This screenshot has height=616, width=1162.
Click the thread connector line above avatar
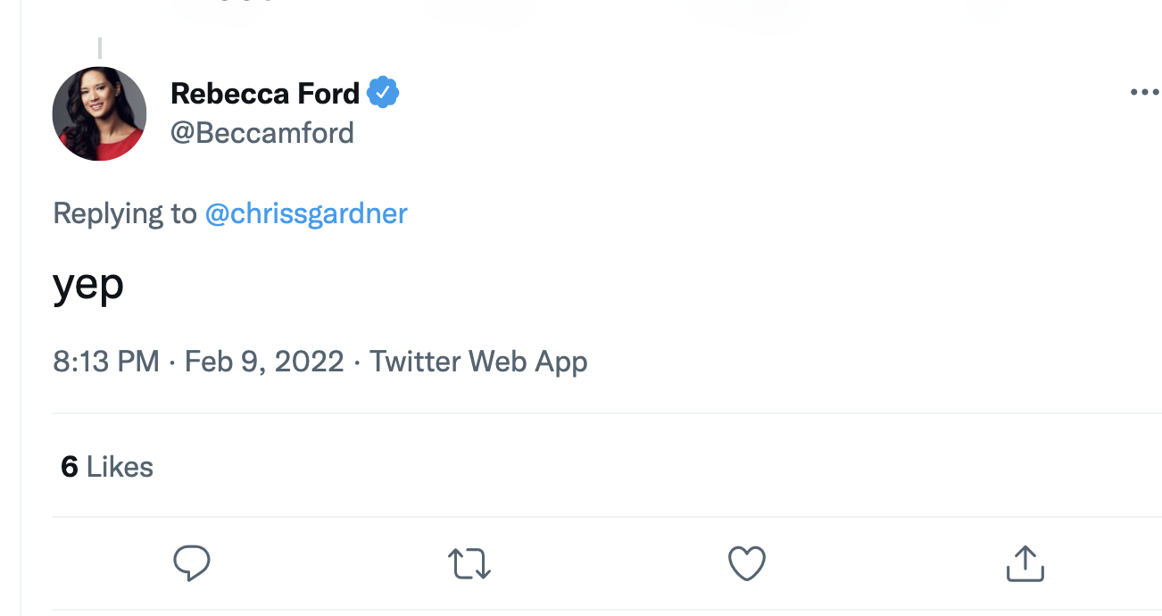(100, 48)
